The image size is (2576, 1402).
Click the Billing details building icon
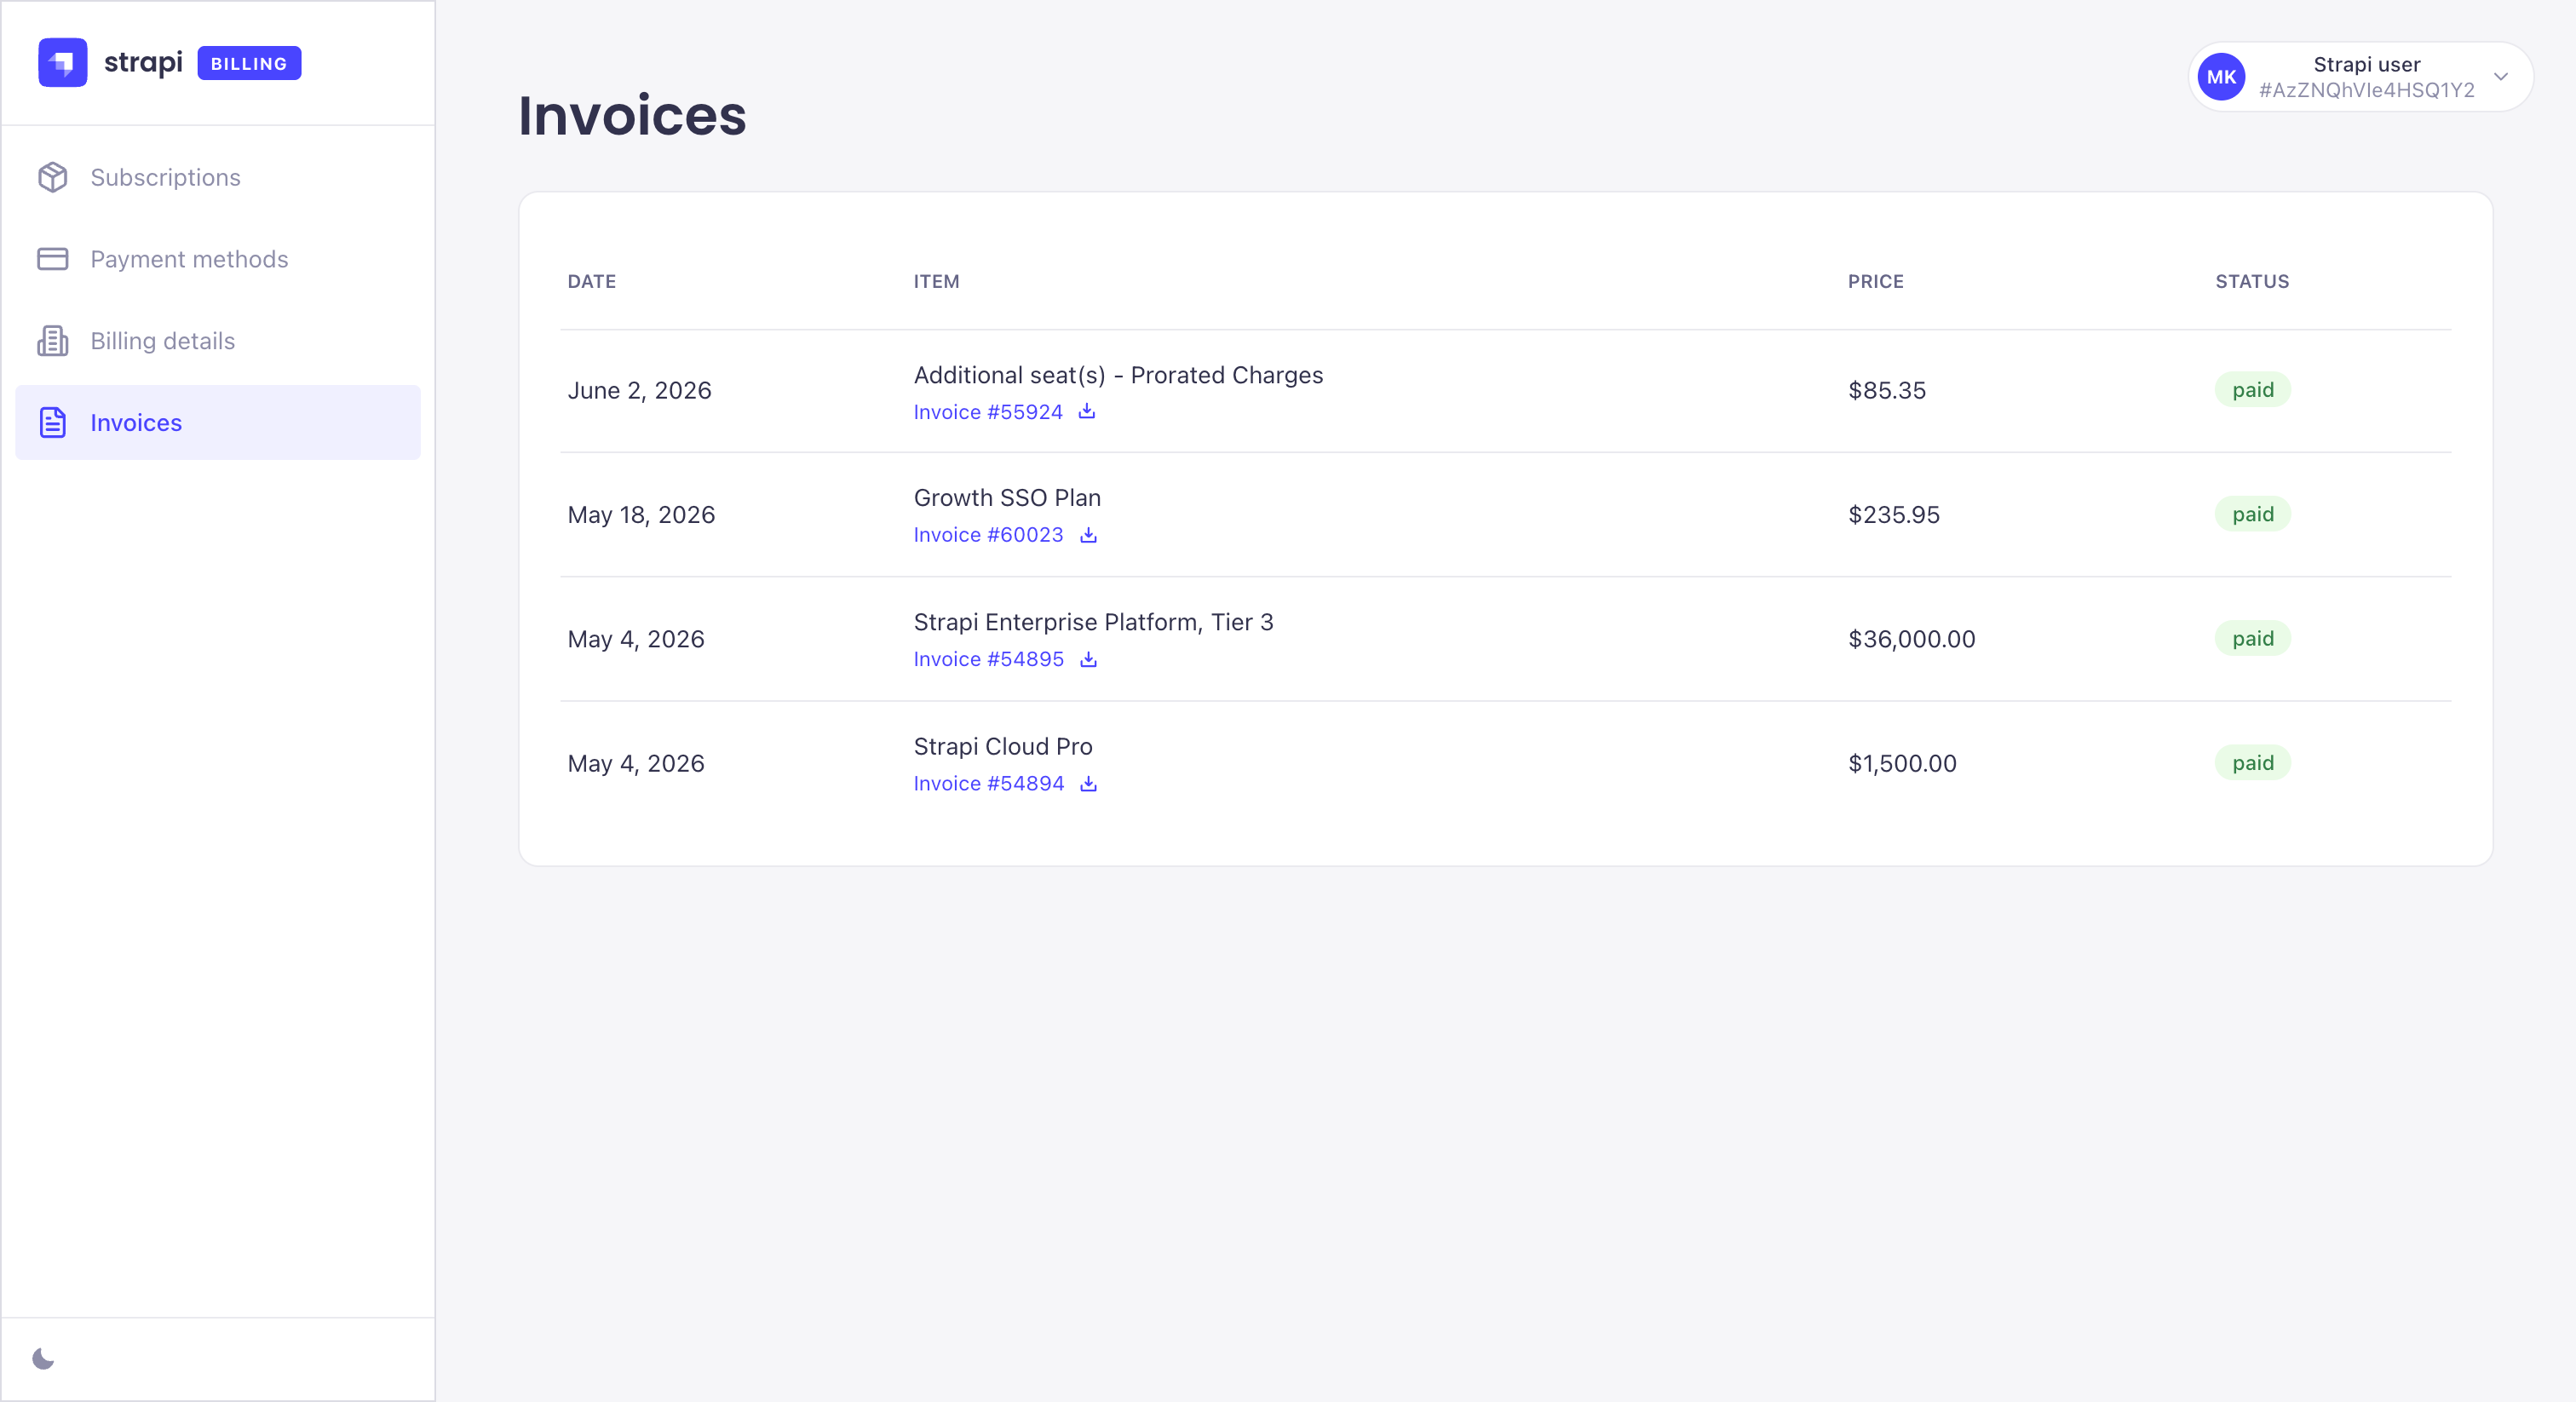[x=52, y=341]
